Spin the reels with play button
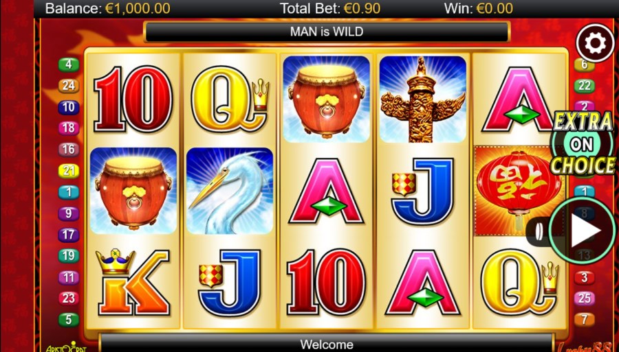This screenshot has width=619, height=352. (x=583, y=231)
